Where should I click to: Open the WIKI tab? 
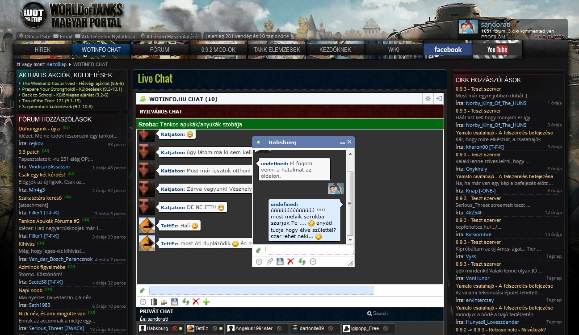click(394, 50)
